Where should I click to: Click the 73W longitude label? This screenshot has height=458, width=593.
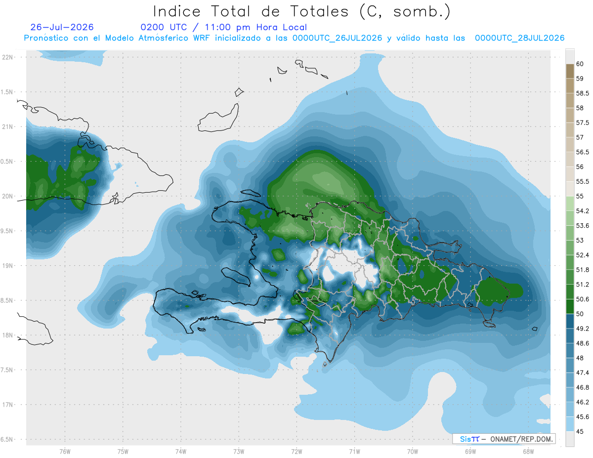click(x=239, y=451)
